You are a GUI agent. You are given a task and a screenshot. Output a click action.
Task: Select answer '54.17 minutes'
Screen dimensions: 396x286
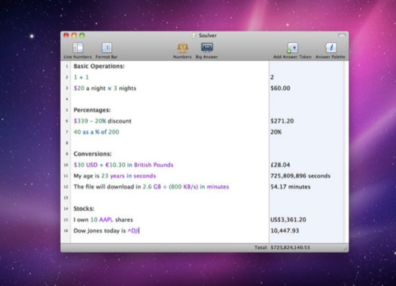pyautogui.click(x=290, y=187)
